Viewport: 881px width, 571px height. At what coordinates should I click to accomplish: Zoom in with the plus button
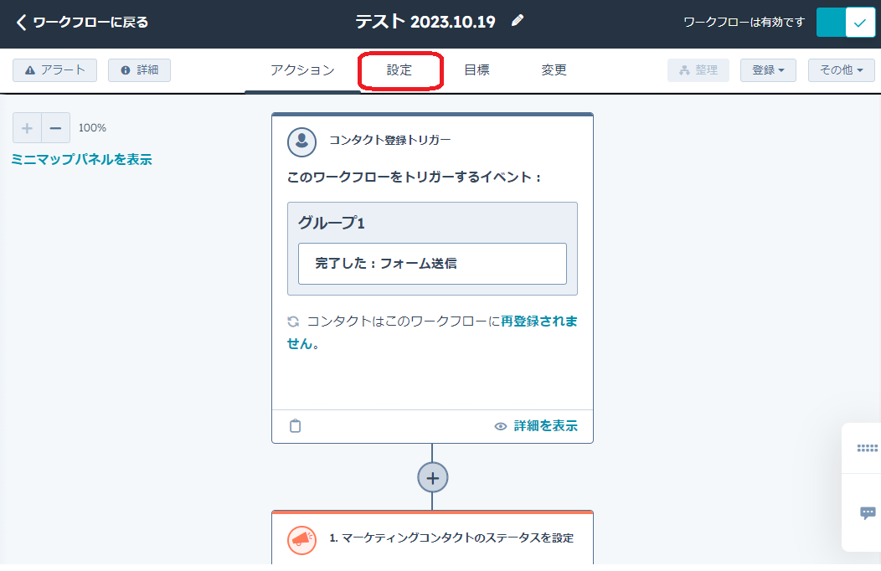[x=27, y=128]
